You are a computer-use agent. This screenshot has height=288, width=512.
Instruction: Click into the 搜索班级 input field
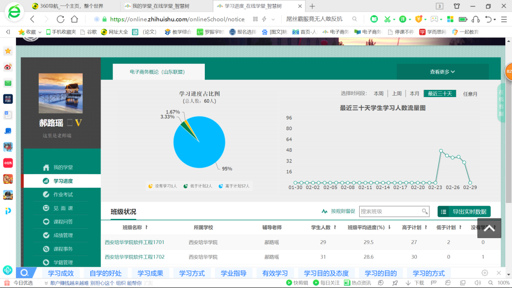tap(390, 211)
